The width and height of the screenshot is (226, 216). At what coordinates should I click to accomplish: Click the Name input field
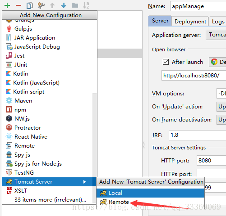click(198, 6)
